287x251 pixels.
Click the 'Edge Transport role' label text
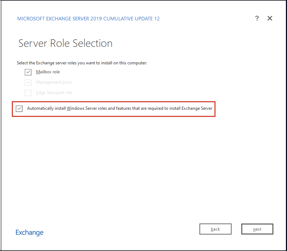click(54, 93)
